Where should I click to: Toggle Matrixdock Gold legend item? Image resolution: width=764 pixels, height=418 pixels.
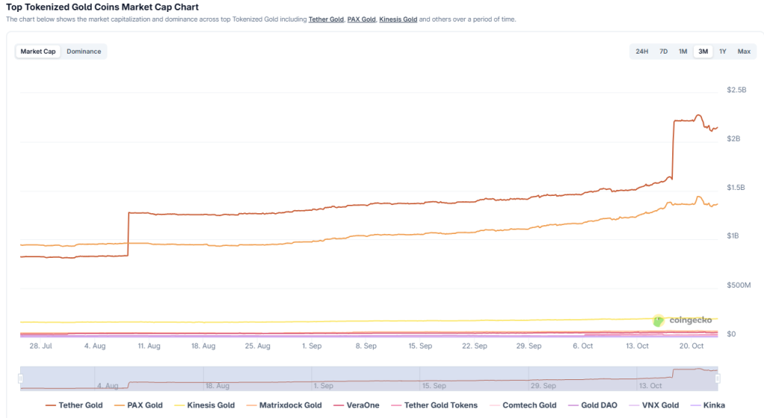(284, 405)
